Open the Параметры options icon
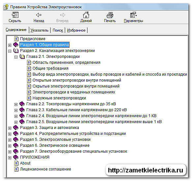192x181 pixels. click(x=133, y=15)
